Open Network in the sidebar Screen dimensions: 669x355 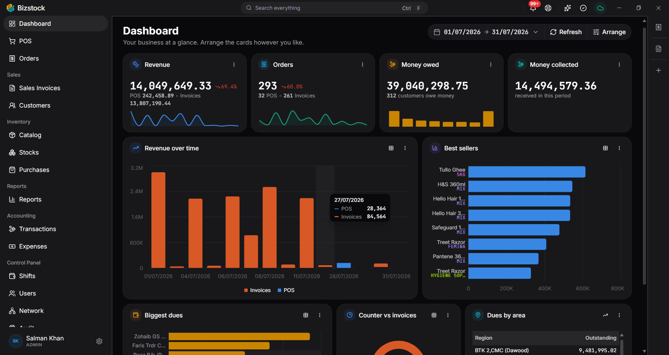pos(56,311)
